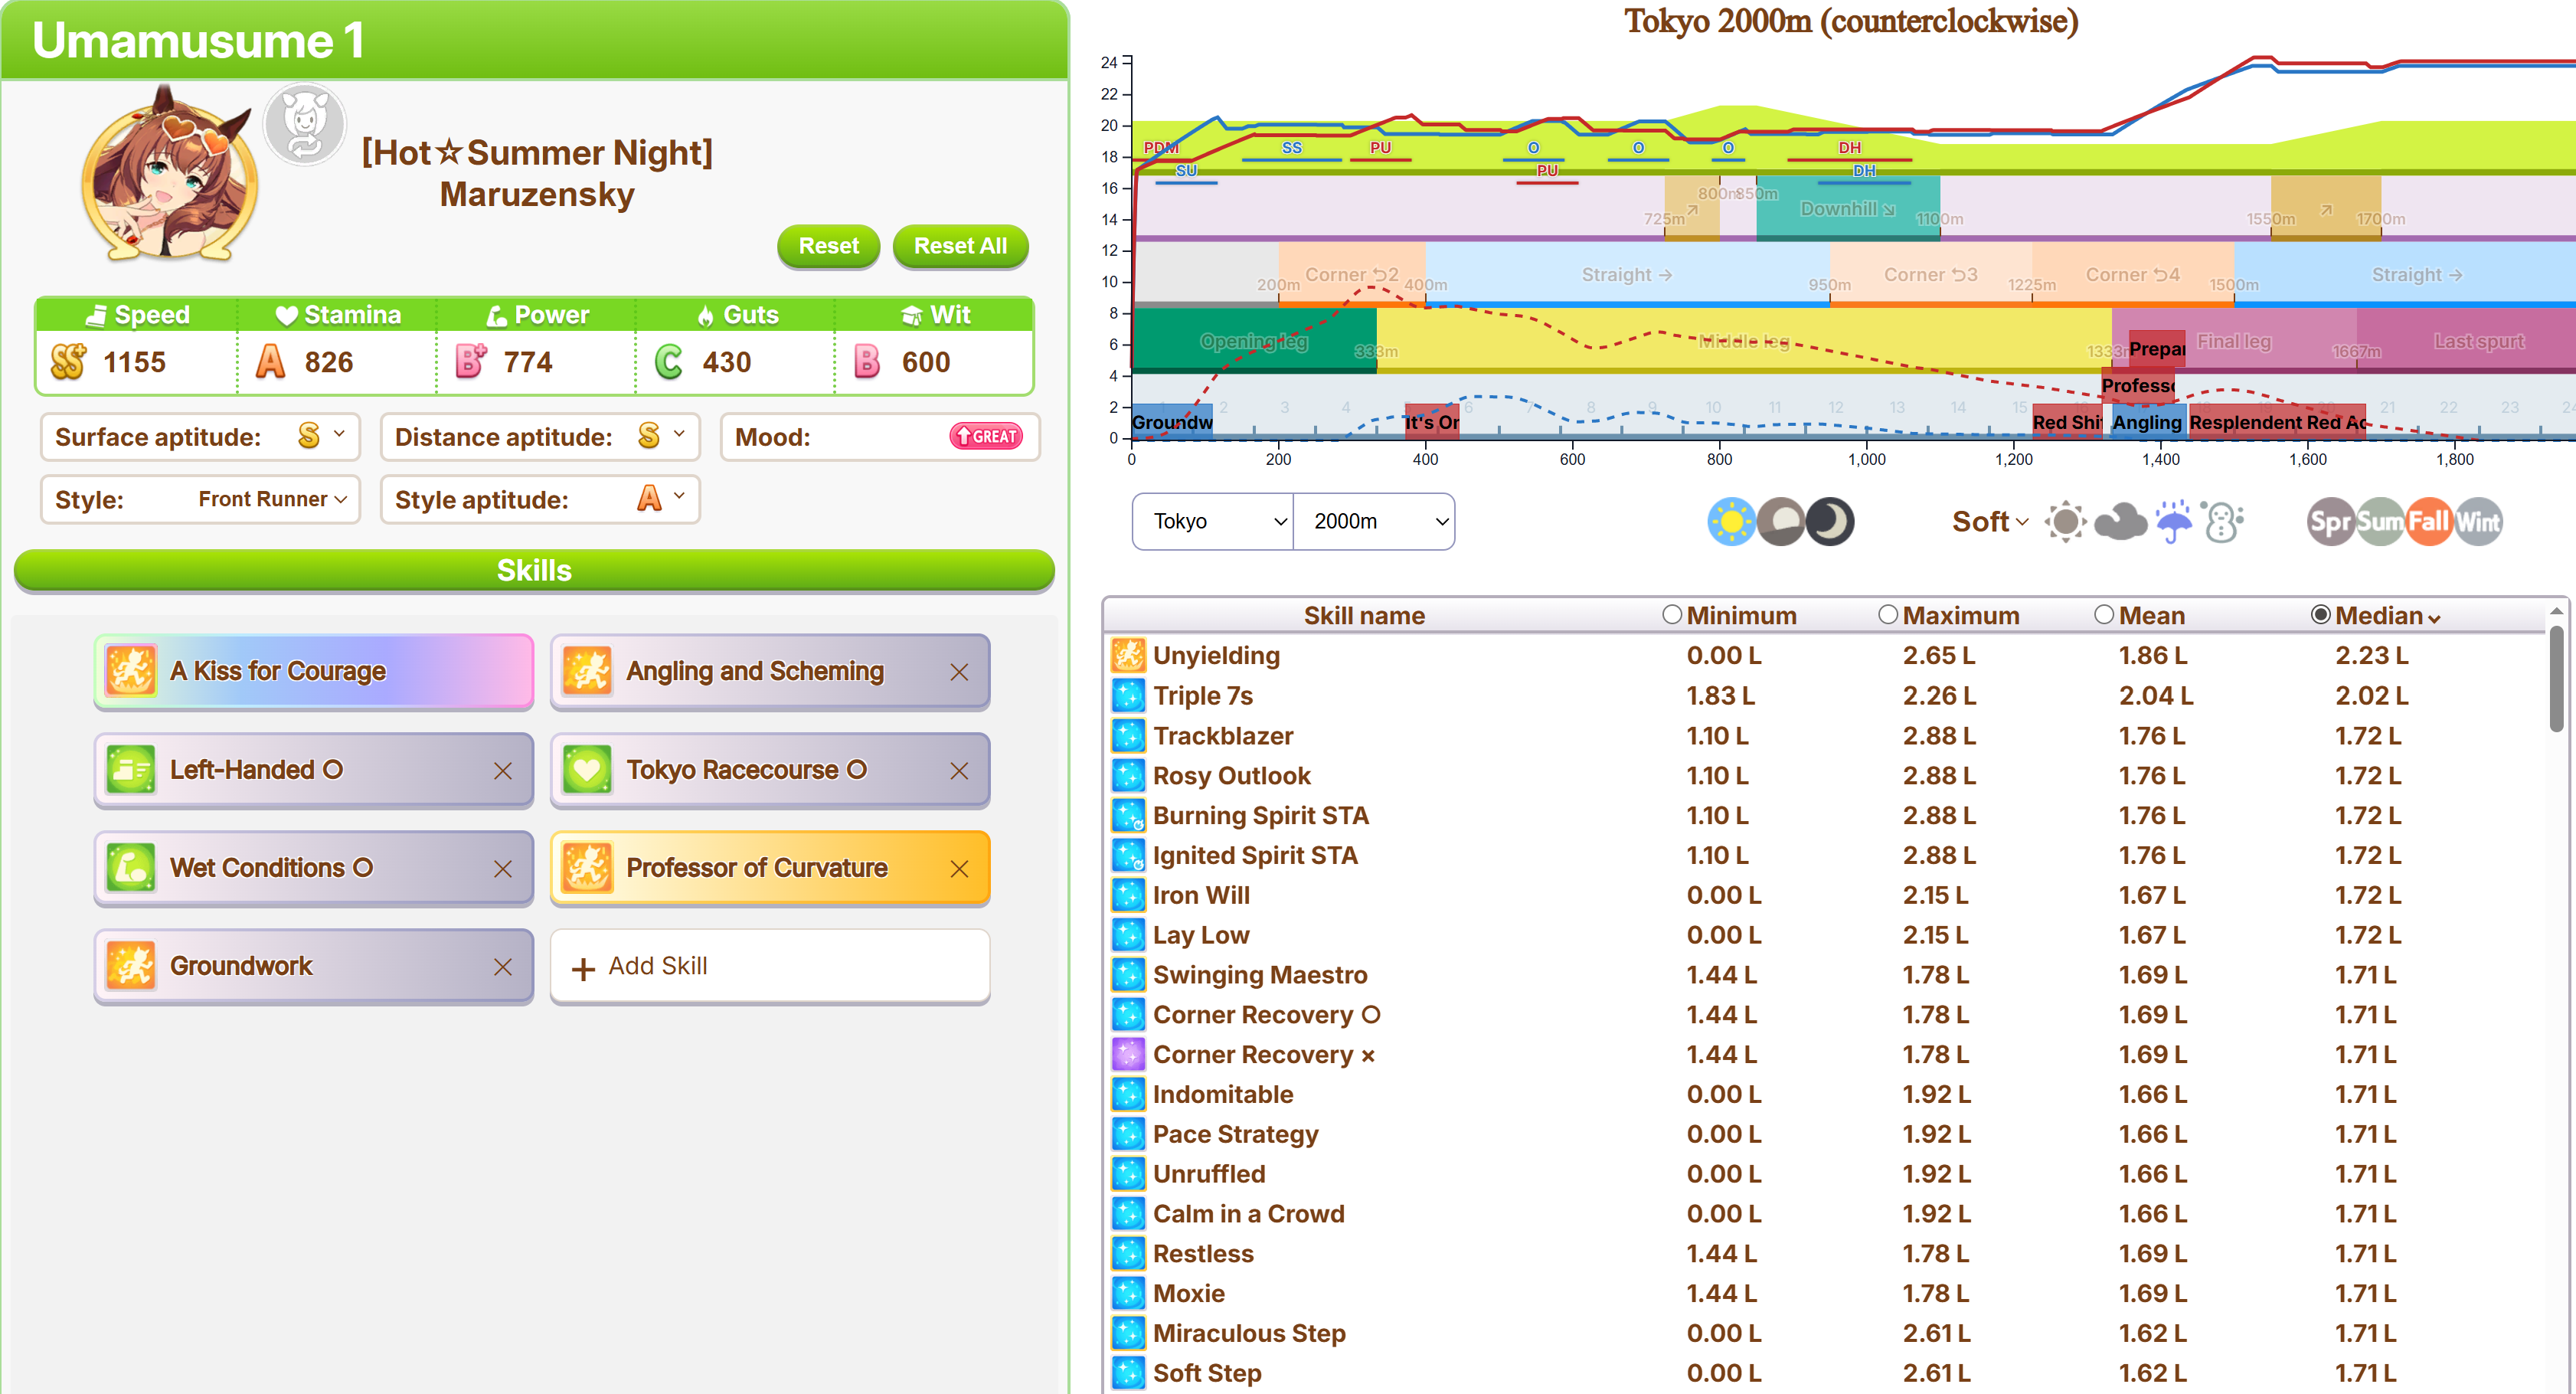This screenshot has width=2576, height=1394.
Task: Click the Speed stat value field
Action: 135,362
